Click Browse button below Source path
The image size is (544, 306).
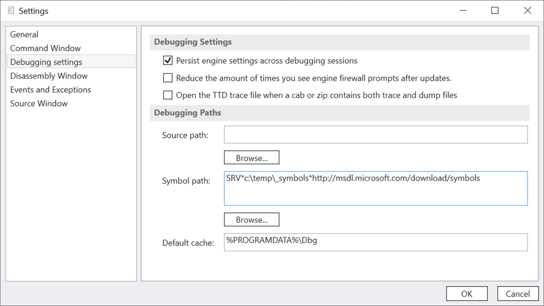pos(251,158)
